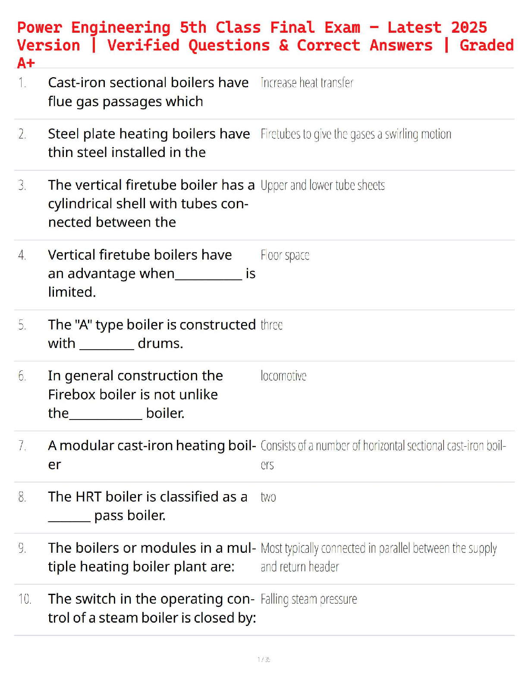The image size is (528, 683).
Task: Select the answer "locomotive"
Action: (283, 376)
